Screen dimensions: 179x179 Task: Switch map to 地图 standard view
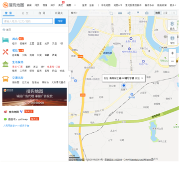(158, 13)
